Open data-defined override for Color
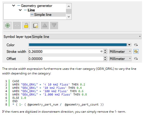Screen dimensions: 144x115 [x=136, y=45]
